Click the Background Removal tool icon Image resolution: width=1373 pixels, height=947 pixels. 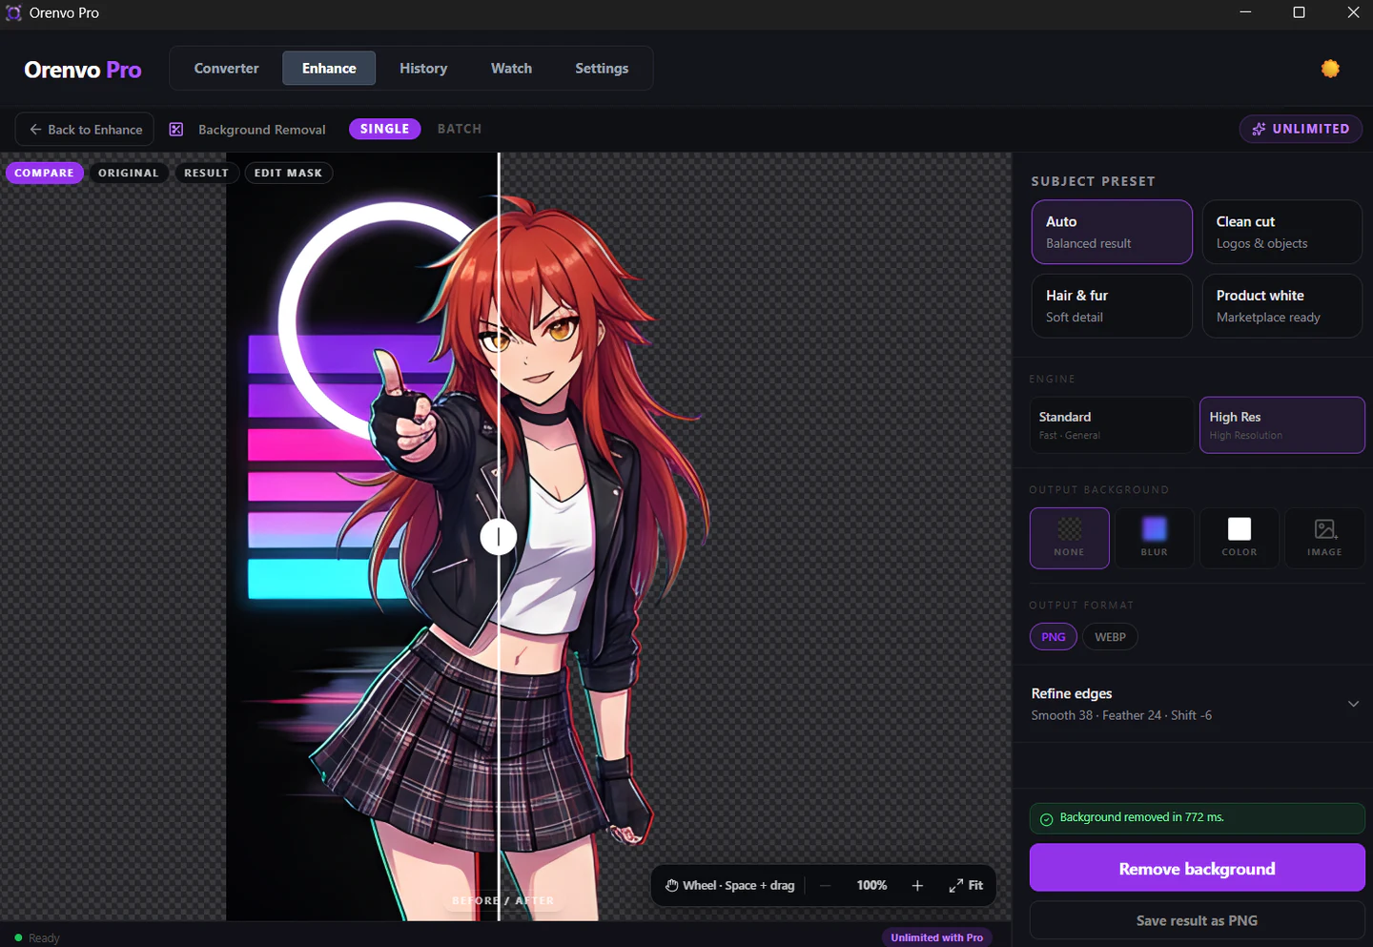tap(176, 129)
